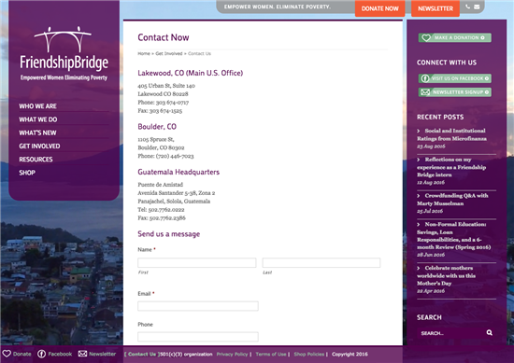Click the First name input field
This screenshot has height=363, width=514.
[196, 263]
